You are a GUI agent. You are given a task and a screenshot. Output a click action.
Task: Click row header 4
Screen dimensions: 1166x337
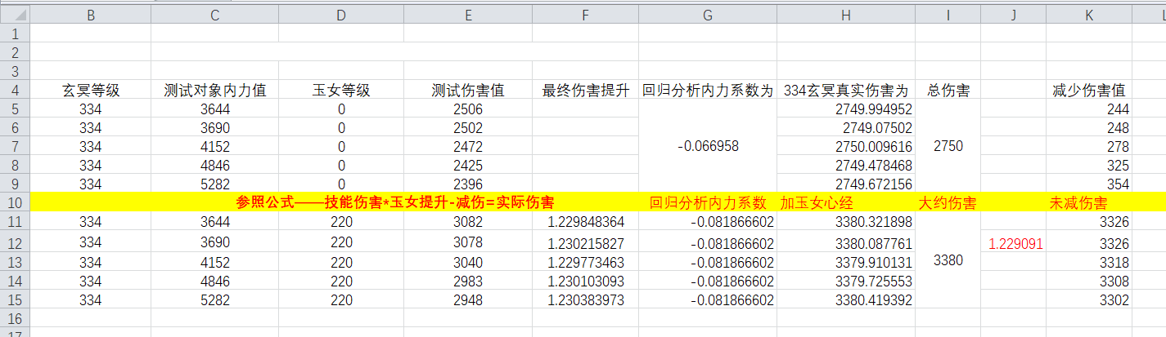(15, 91)
